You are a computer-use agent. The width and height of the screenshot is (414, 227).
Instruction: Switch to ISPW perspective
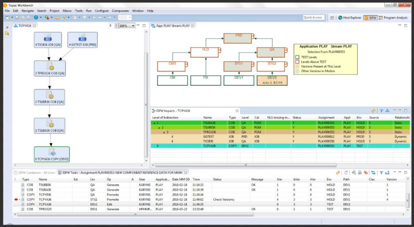tap(371, 18)
